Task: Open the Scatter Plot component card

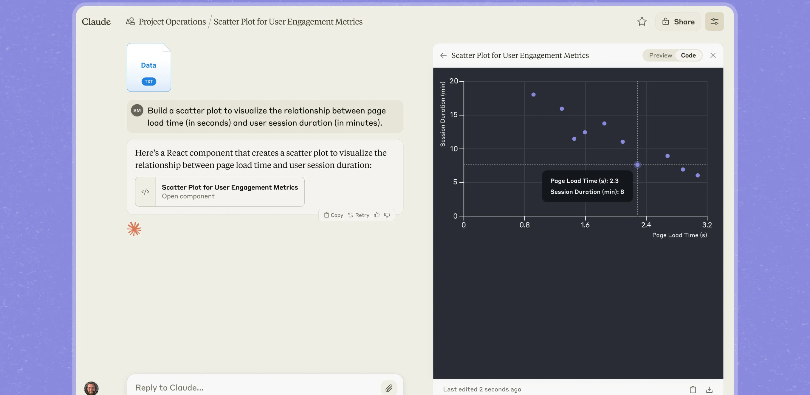Action: pos(220,191)
